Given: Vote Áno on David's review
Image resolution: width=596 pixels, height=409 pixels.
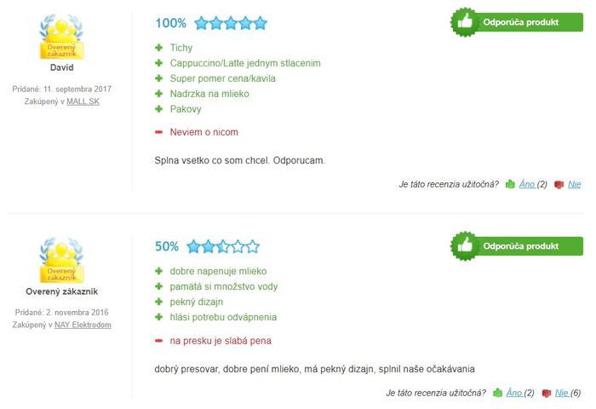Looking at the screenshot, I should click(527, 184).
